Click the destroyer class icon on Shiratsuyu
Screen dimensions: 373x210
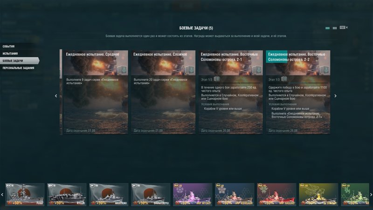(x=134, y=185)
